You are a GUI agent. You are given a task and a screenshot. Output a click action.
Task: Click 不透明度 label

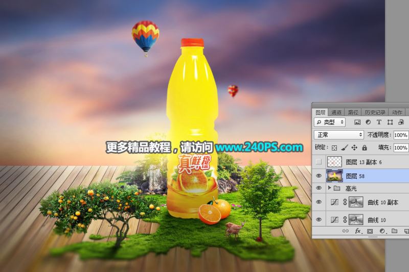point(379,135)
